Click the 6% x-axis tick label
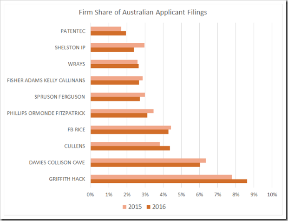288x221 pixels. (199, 194)
